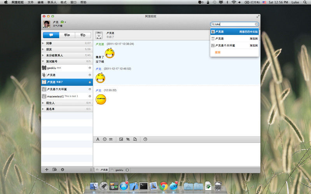Open settings gear at sidebar bottom

(63, 170)
